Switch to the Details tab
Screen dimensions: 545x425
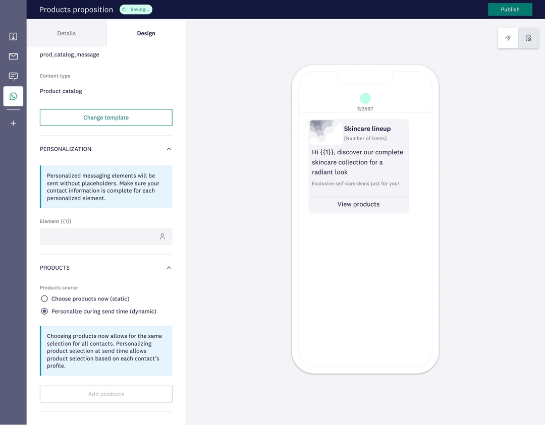click(x=66, y=33)
